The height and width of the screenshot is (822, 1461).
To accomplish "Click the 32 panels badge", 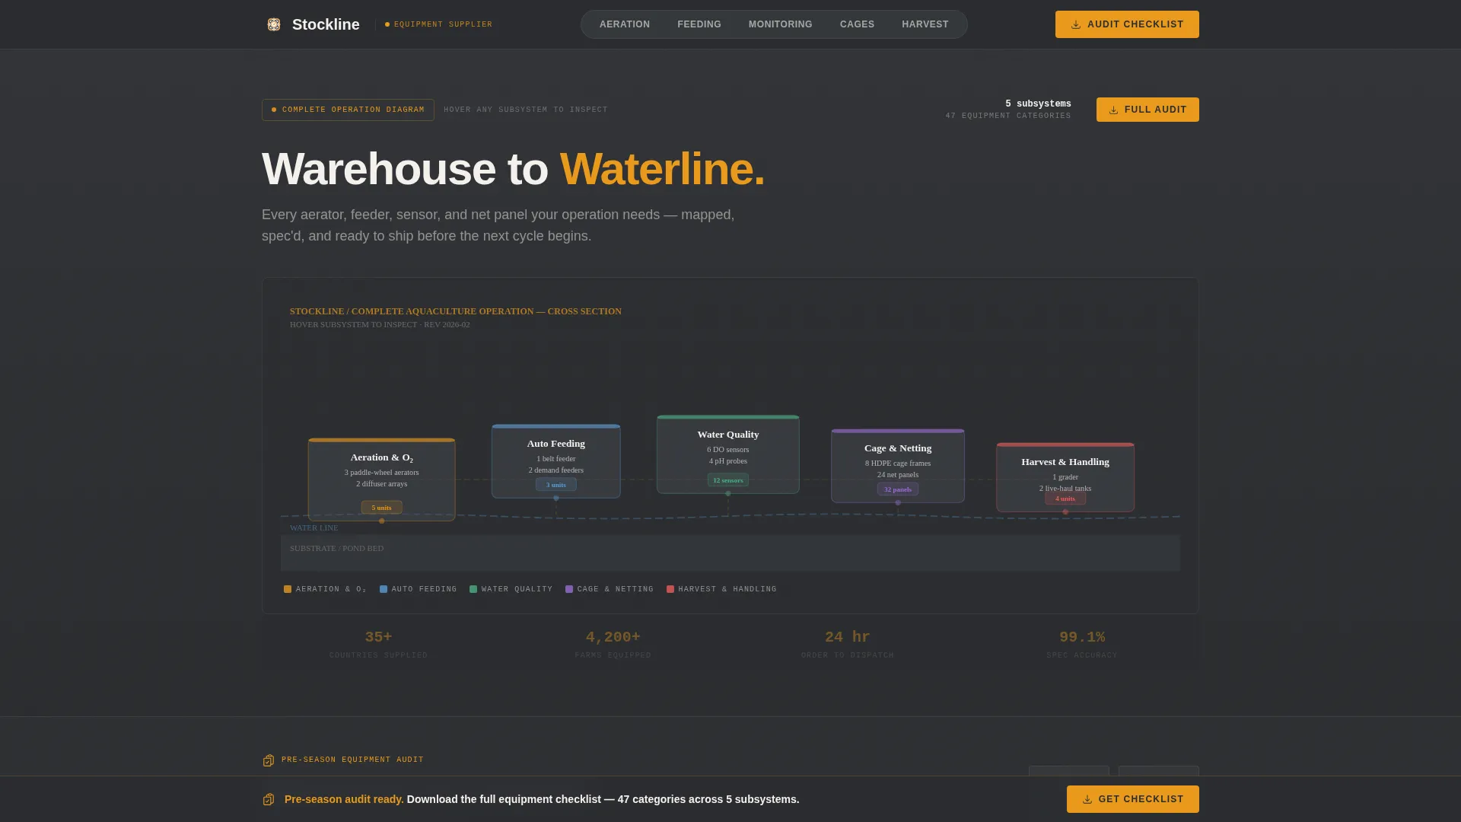I will click(x=898, y=489).
